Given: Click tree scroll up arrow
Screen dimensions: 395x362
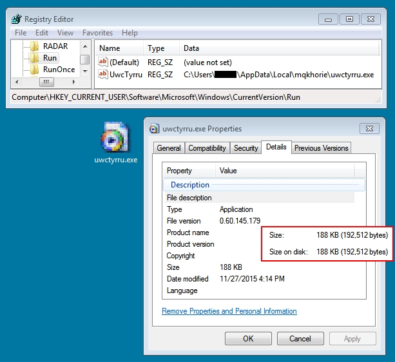Looking at the screenshot, I should point(85,46).
